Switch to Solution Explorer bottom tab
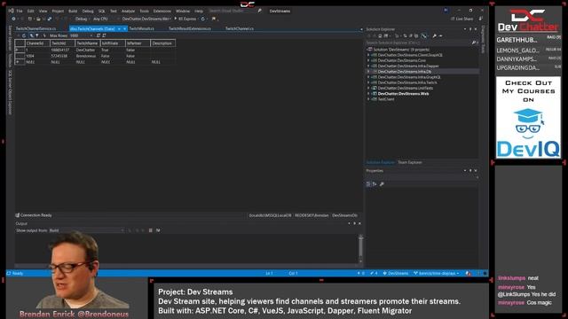Screen dimensions: 568x319 [x=380, y=162]
